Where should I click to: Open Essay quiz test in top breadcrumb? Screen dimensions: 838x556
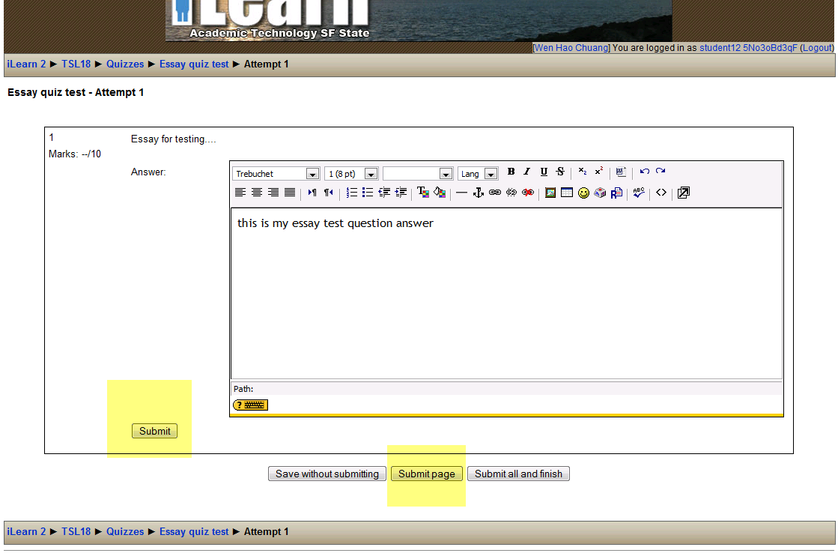[x=194, y=64]
